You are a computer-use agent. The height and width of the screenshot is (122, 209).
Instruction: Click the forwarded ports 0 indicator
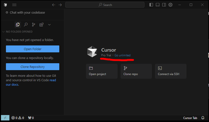click(x=31, y=118)
